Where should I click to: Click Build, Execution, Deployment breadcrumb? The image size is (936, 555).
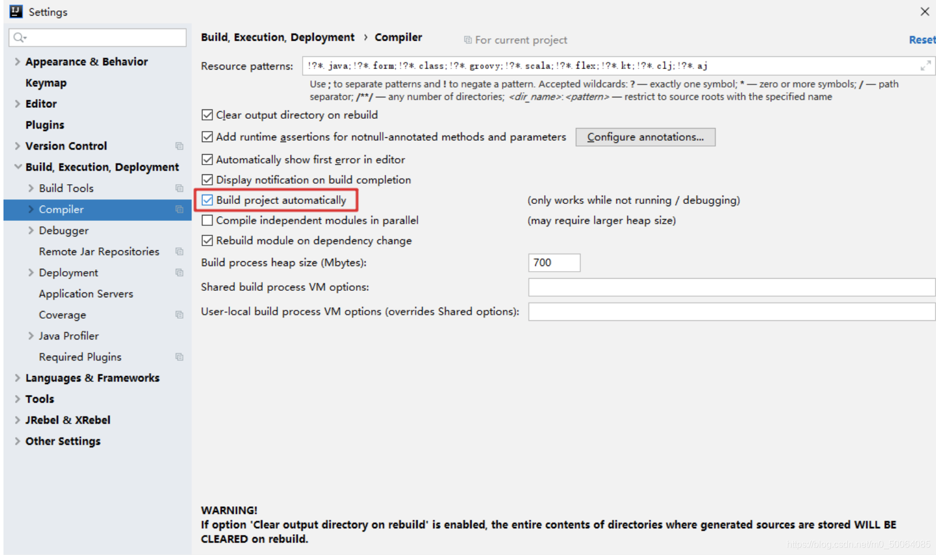coord(278,37)
